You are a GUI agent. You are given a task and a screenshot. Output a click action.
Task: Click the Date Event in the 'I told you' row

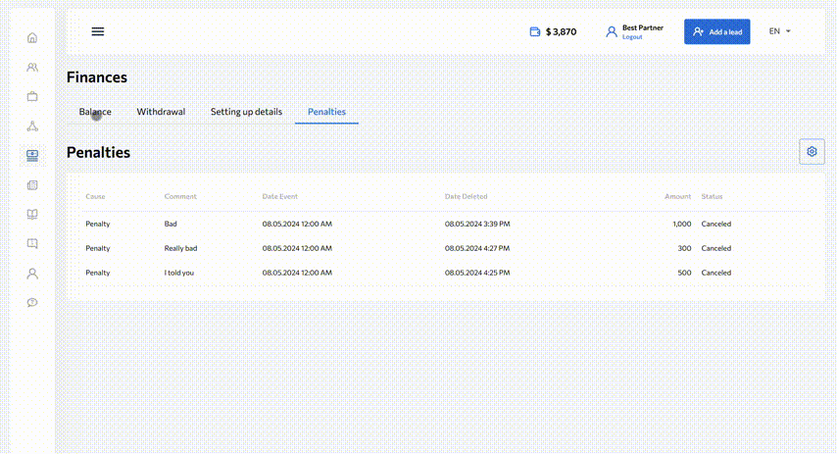(297, 273)
